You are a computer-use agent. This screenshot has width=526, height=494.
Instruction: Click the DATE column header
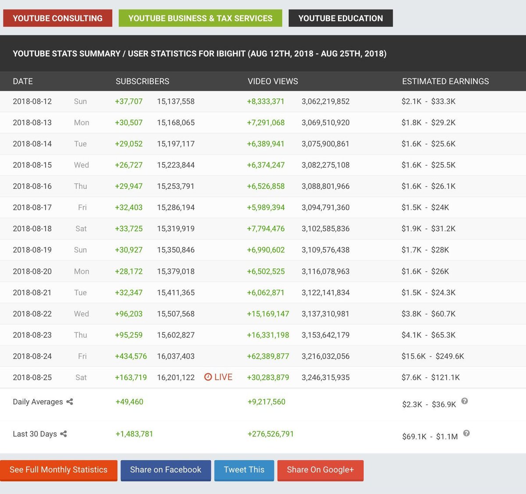[x=23, y=81]
